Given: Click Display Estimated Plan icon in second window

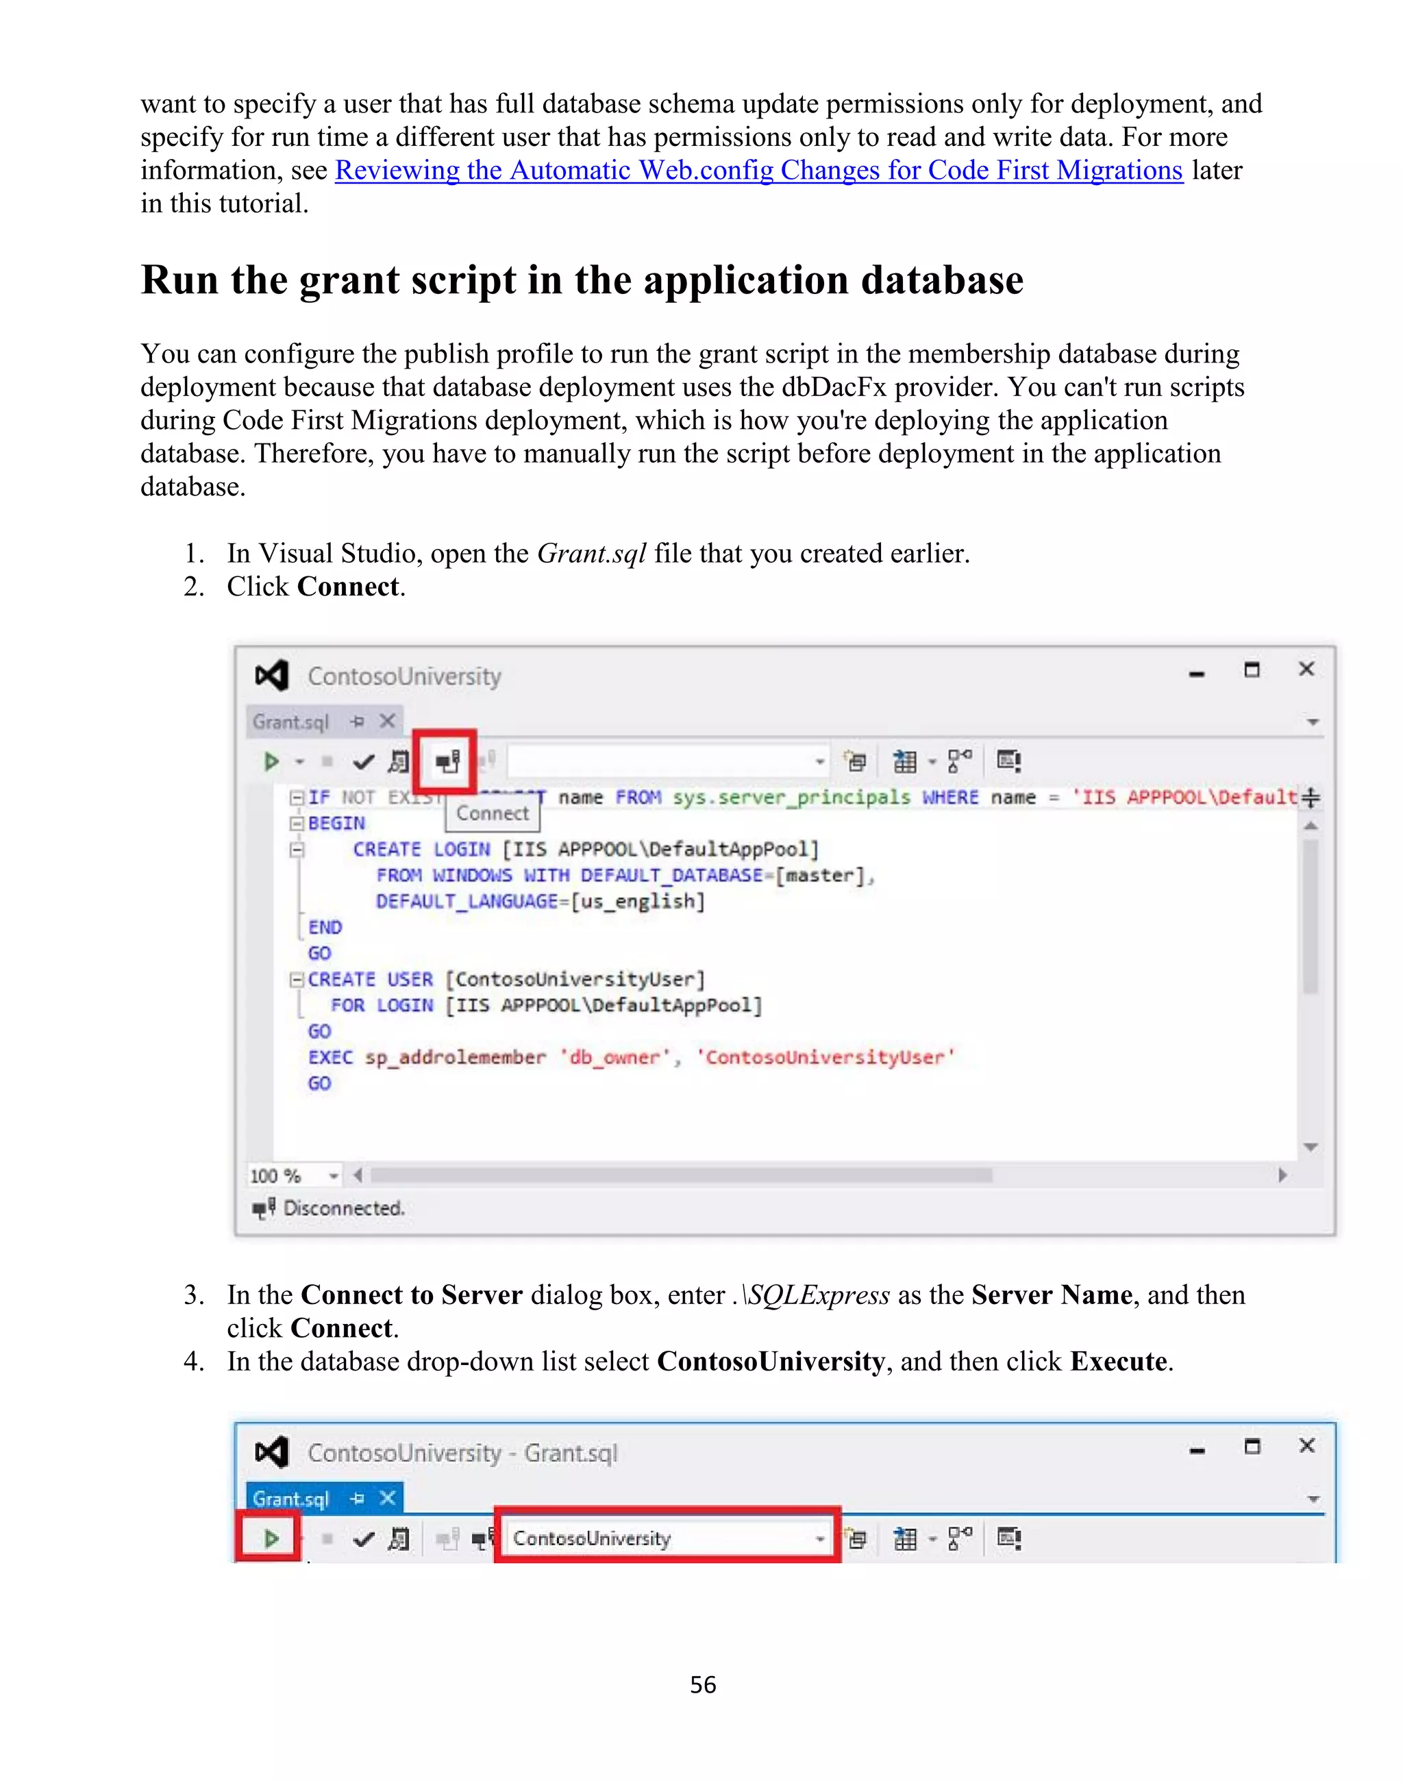Looking at the screenshot, I should pyautogui.click(x=399, y=1538).
